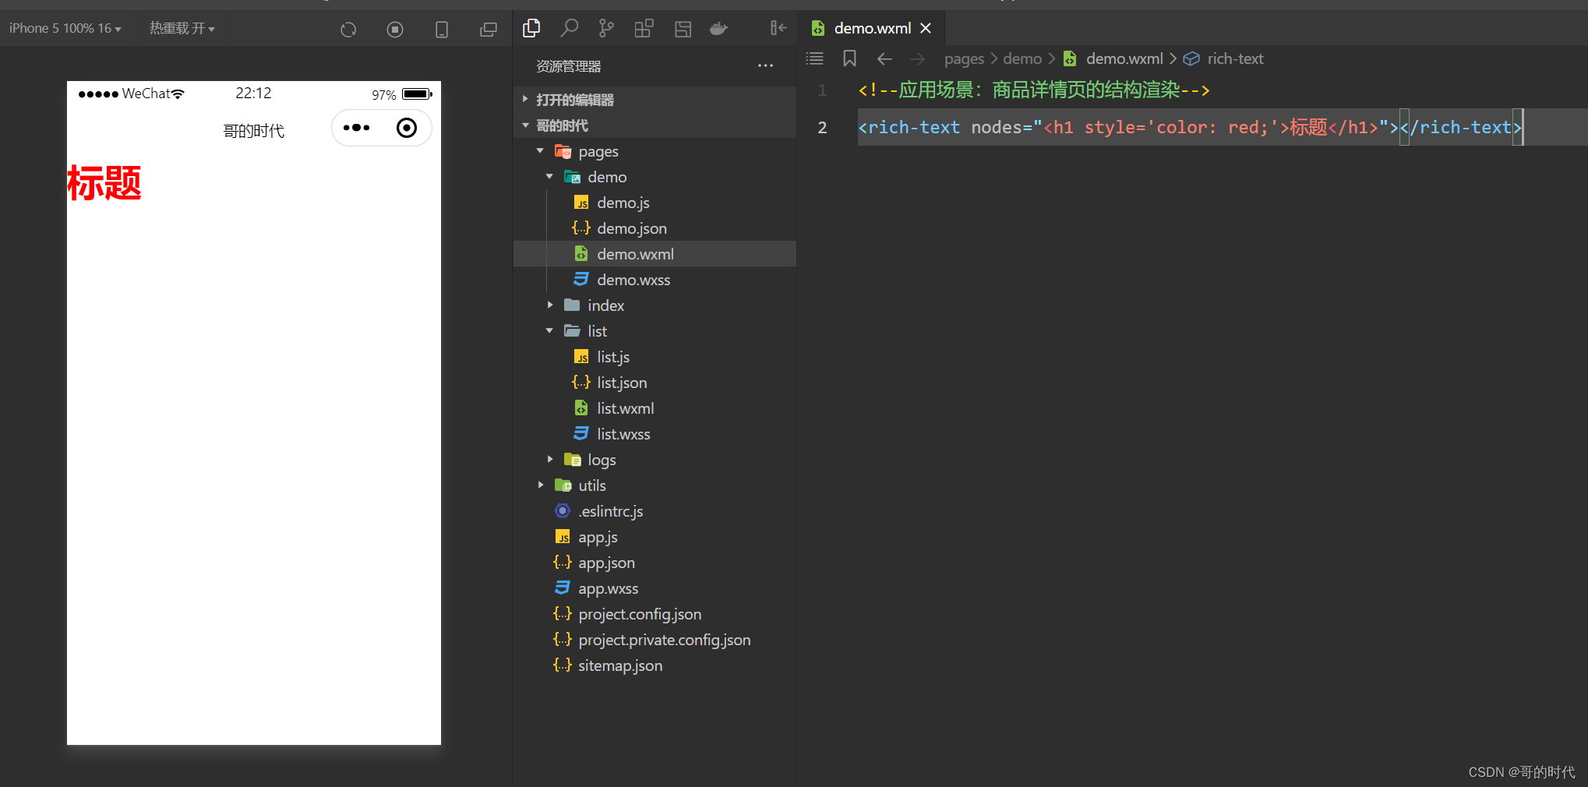The width and height of the screenshot is (1588, 787).
Task: Click line number 2 in the gutter
Action: 822,128
